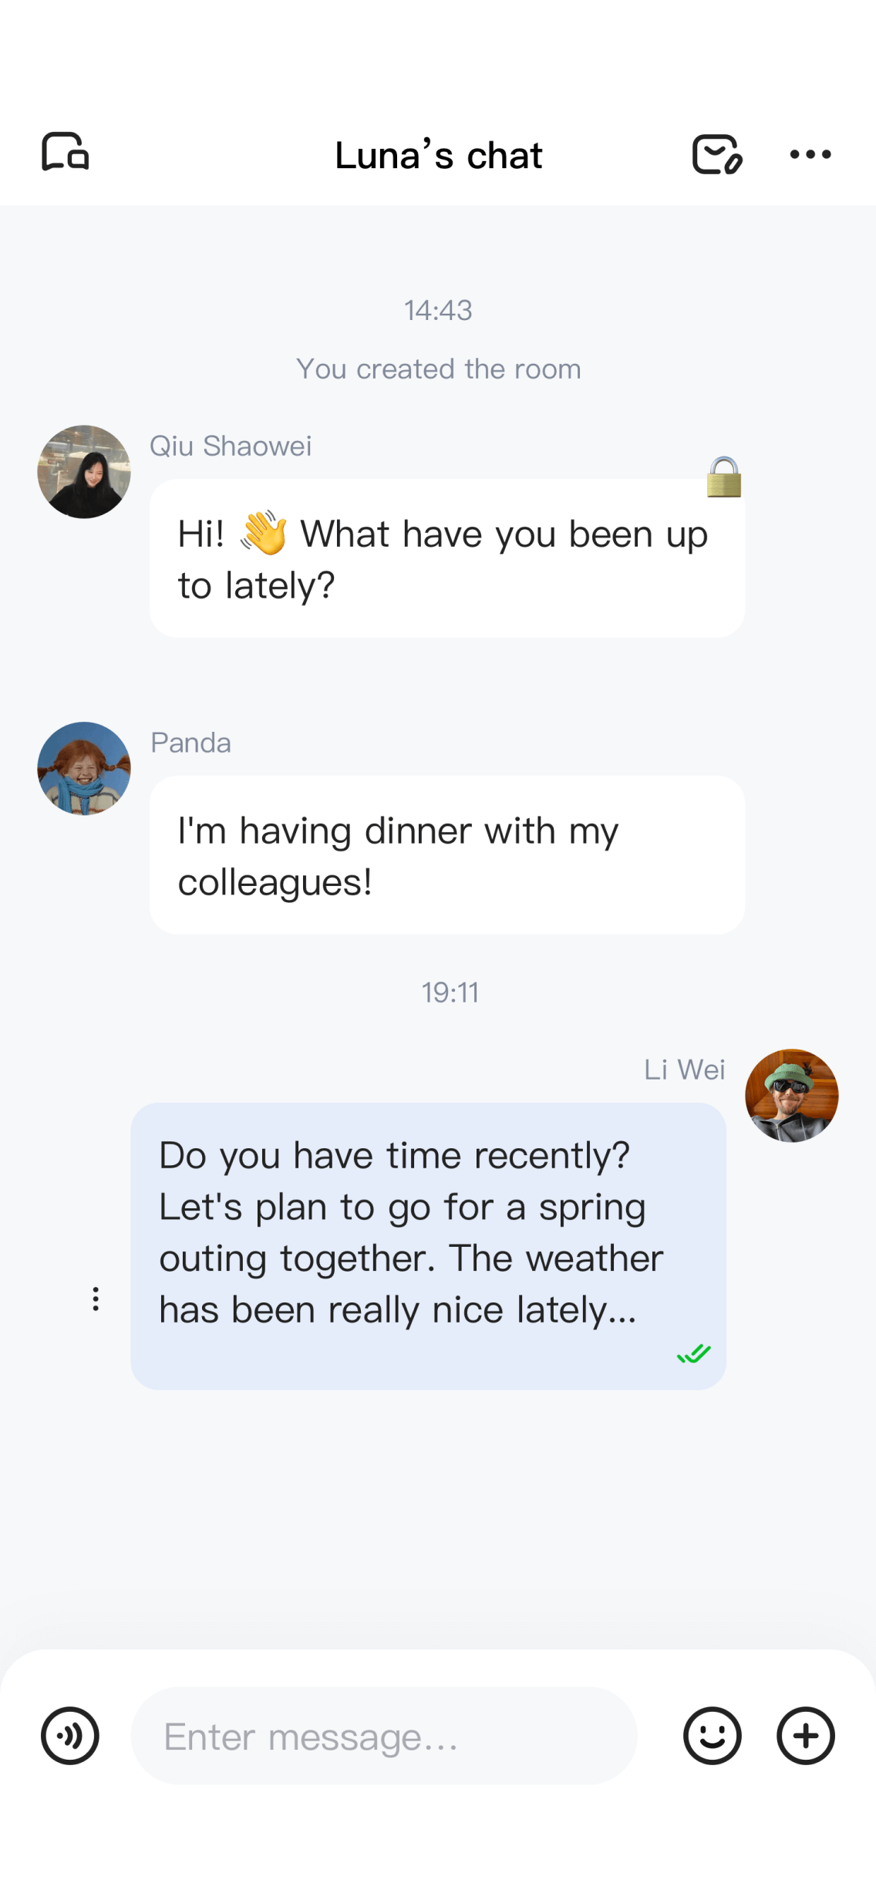Open message options dots beside Li Wei's message
This screenshot has height=1880, width=876.
[96, 1299]
